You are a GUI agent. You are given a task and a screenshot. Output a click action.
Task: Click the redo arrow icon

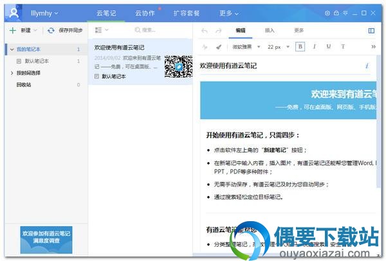point(218,30)
